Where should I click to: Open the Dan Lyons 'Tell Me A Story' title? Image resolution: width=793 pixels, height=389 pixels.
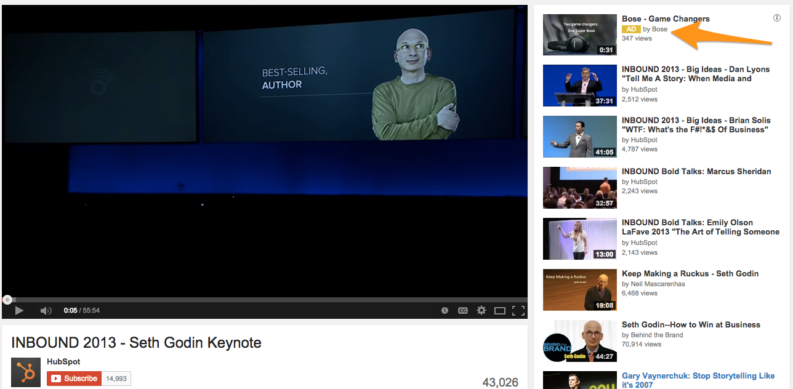pos(696,74)
